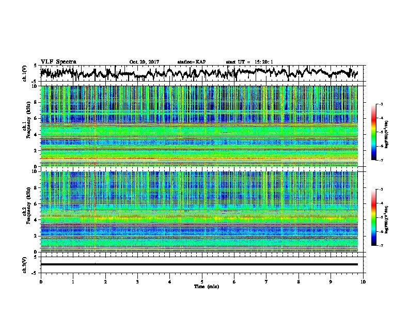Viewport: 409px width, 316px height.
Task: Click inside the ch.2 spectrogram panel
Action: click(199, 212)
